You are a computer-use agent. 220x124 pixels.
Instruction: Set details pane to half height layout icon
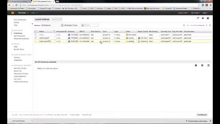point(202,65)
